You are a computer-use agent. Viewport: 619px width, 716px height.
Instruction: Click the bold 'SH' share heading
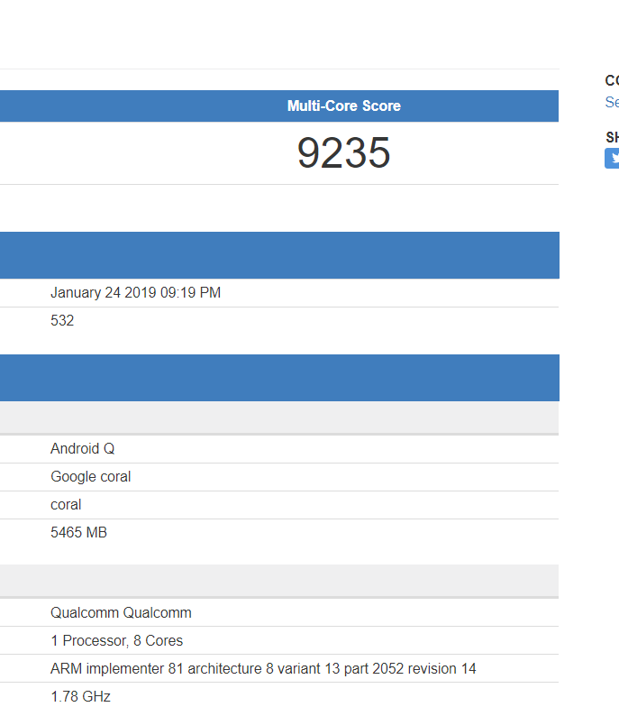coord(612,137)
